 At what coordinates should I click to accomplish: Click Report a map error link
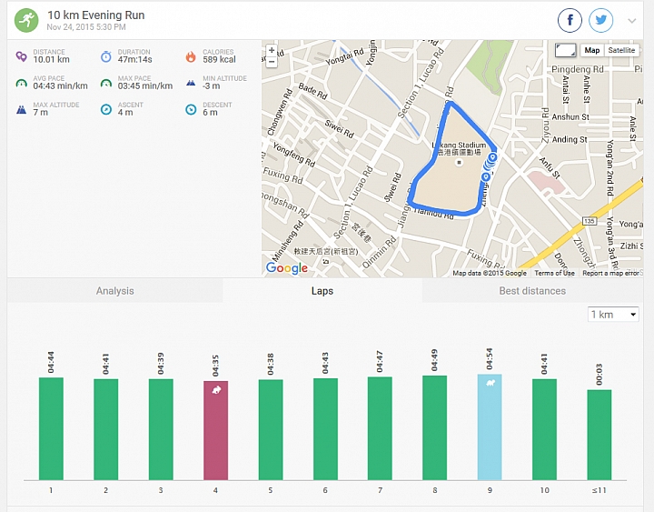click(x=610, y=273)
